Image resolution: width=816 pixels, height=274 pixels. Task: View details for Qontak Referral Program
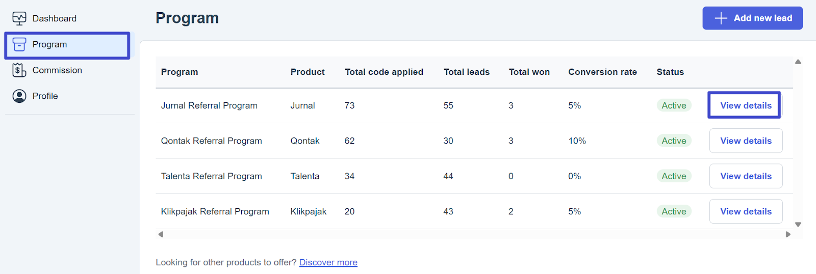pos(745,141)
